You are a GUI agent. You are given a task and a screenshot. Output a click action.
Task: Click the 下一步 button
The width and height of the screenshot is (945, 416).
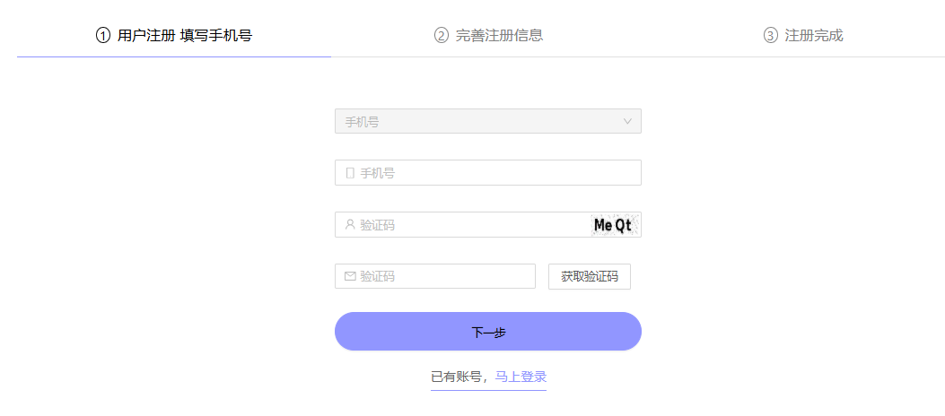click(487, 331)
